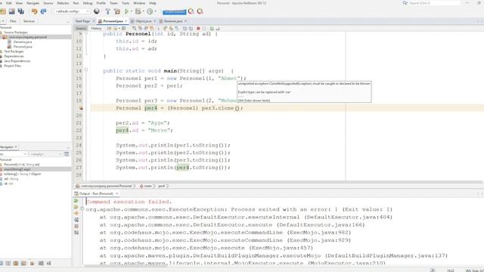The height and width of the screenshot is (272, 484).
Task: Click the Save All toolbar icon
Action: coord(20,11)
